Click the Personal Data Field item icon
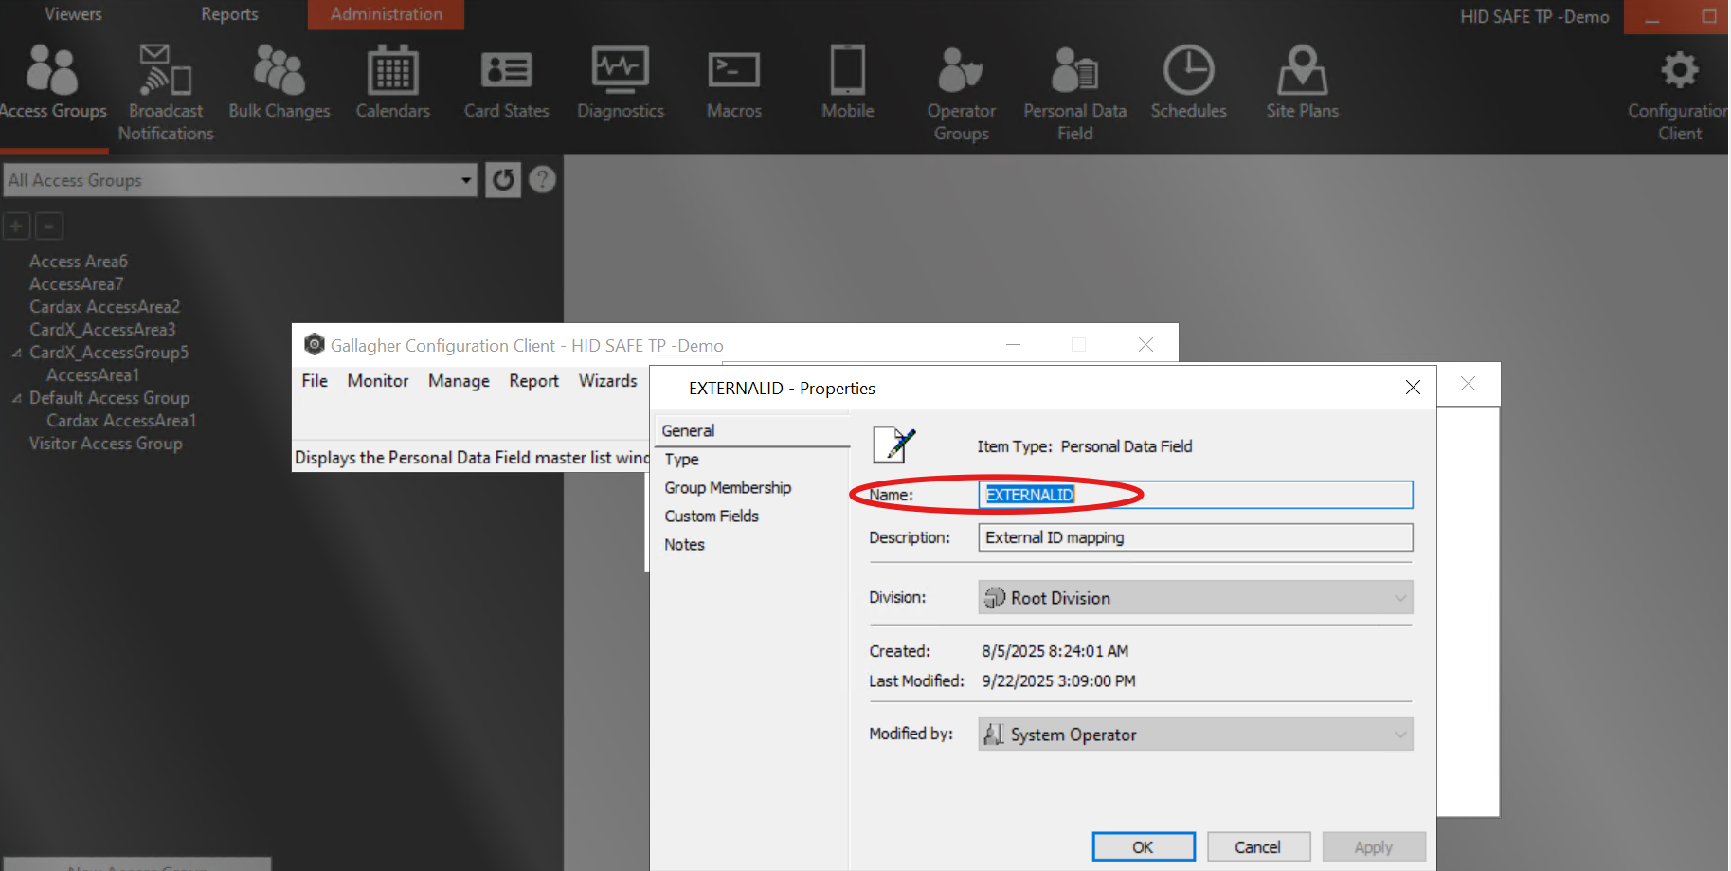 [x=894, y=445]
